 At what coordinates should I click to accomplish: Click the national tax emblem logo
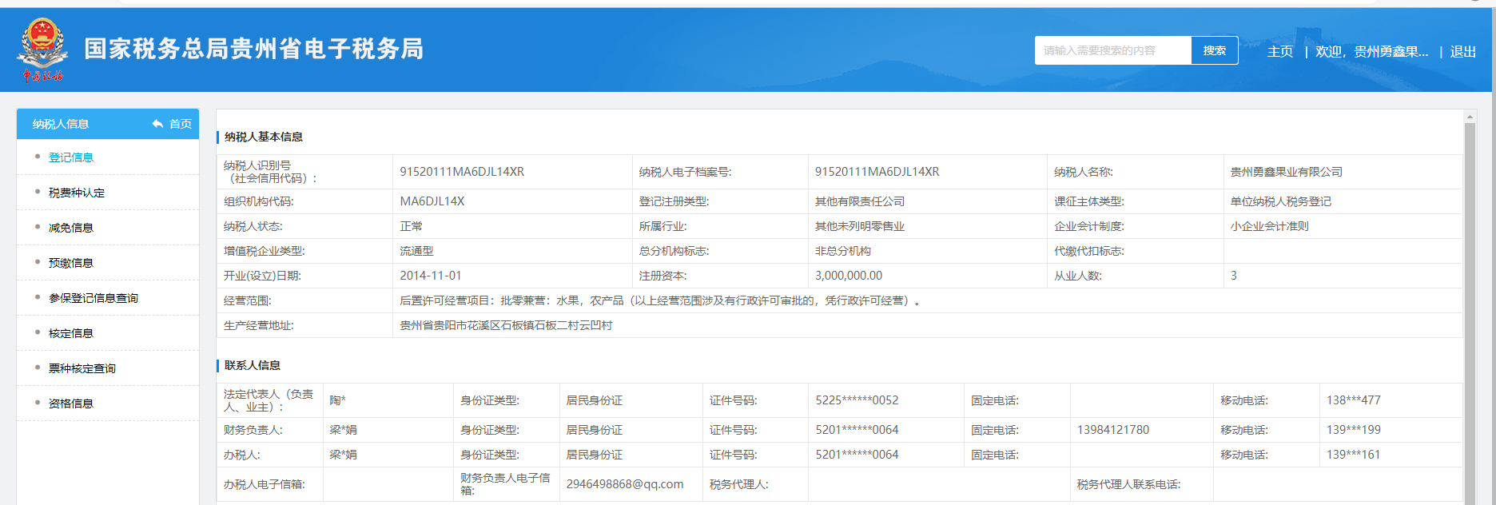tap(42, 50)
